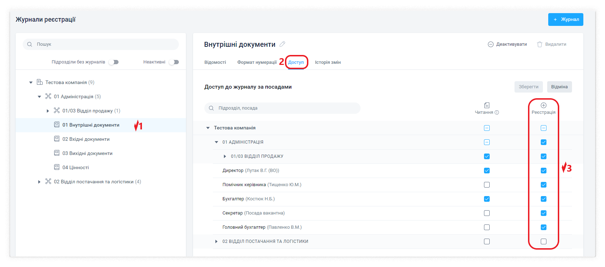Toggle the Підрозділи без журналів switch
The height and width of the screenshot is (267, 605).
tap(114, 62)
